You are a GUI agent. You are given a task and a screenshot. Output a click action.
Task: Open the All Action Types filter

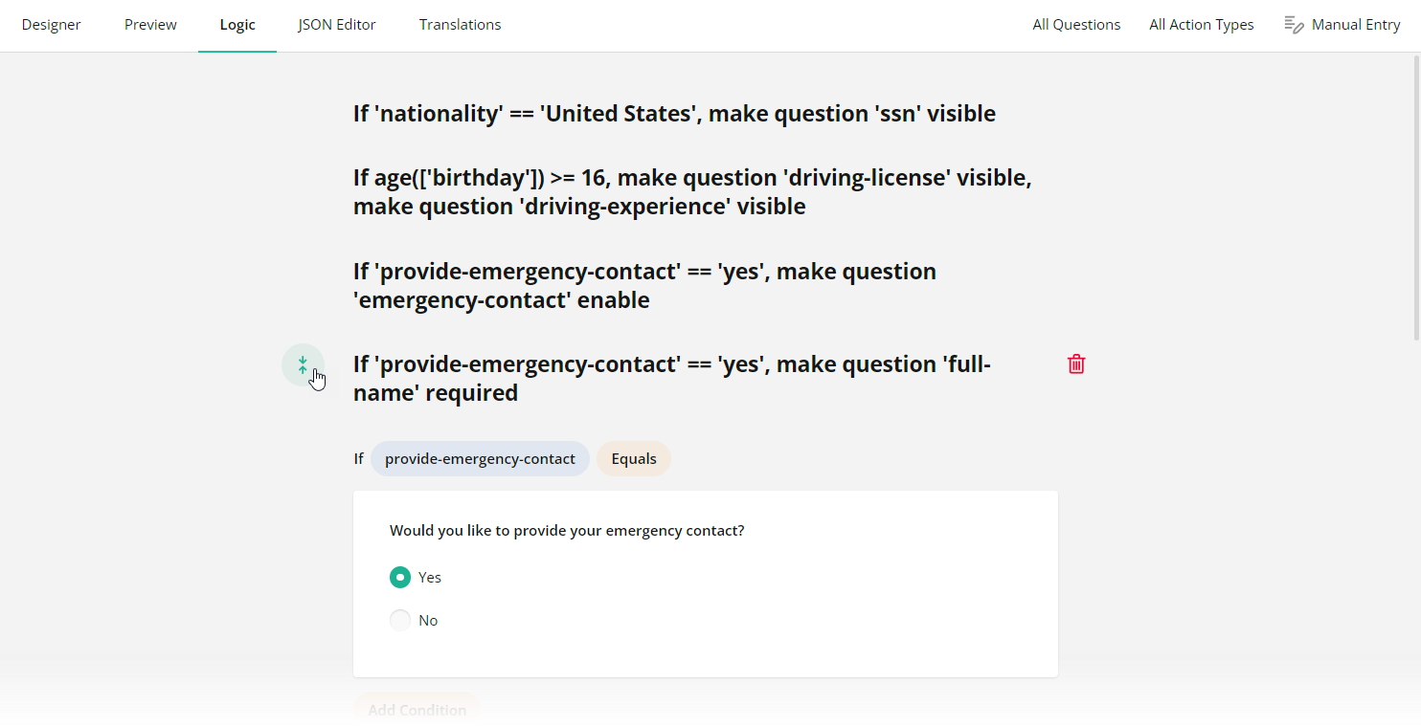[1202, 24]
